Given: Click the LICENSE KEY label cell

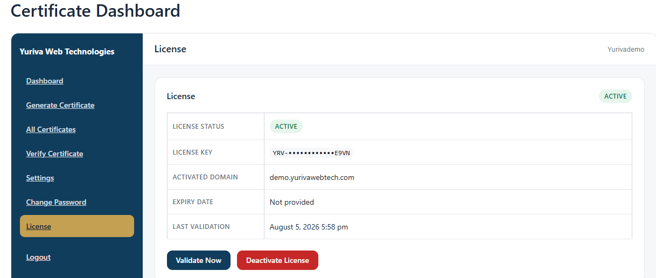Looking at the screenshot, I should tap(215, 152).
